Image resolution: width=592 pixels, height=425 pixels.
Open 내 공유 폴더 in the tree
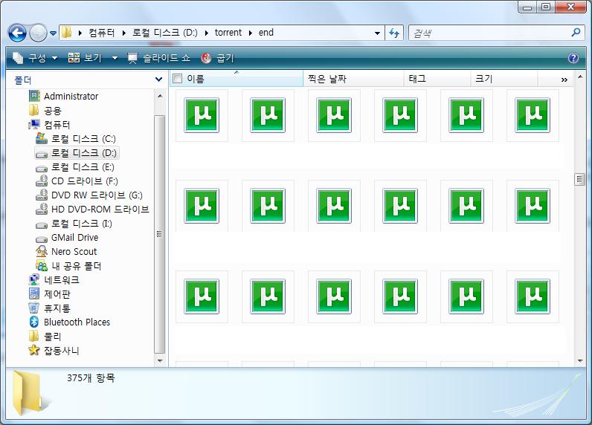pos(68,266)
